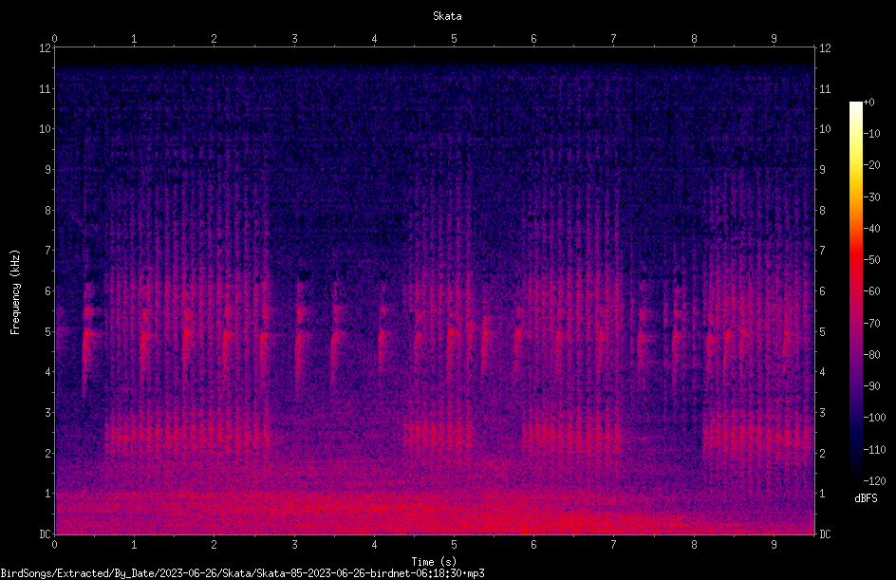This screenshot has width=896, height=580.
Task: Click the "5" tick on the right frequency axis
Action: click(822, 331)
